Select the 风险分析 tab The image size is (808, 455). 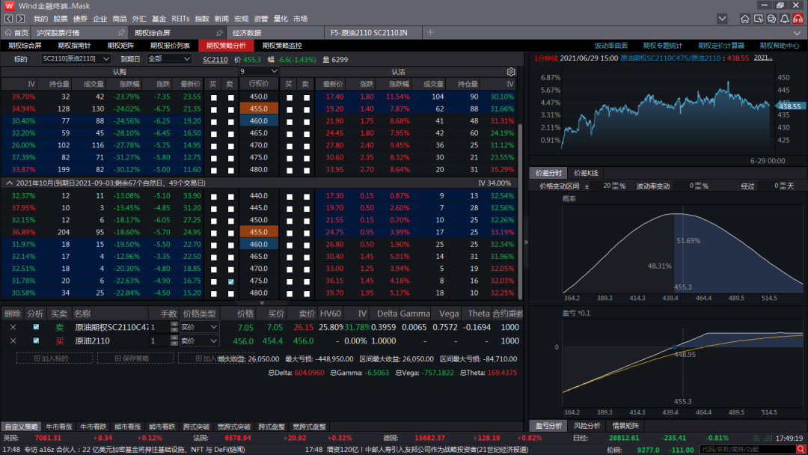tap(587, 426)
